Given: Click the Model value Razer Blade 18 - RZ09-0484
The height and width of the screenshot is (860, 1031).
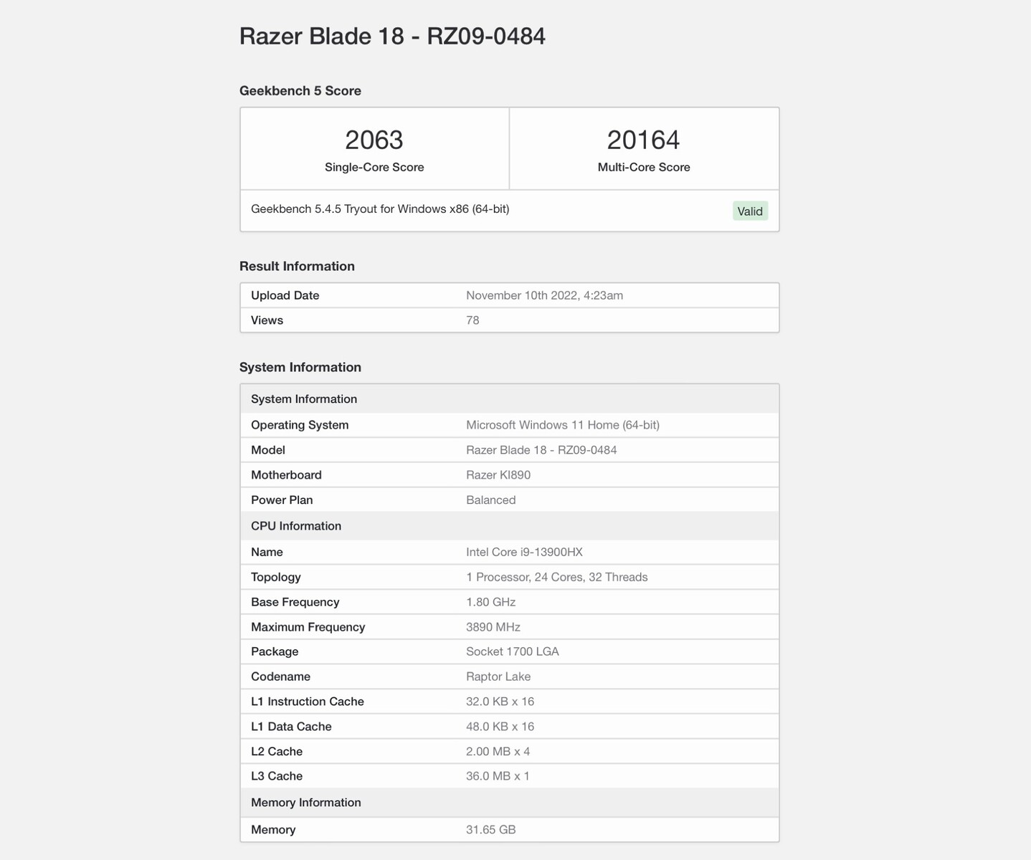Looking at the screenshot, I should point(541,450).
